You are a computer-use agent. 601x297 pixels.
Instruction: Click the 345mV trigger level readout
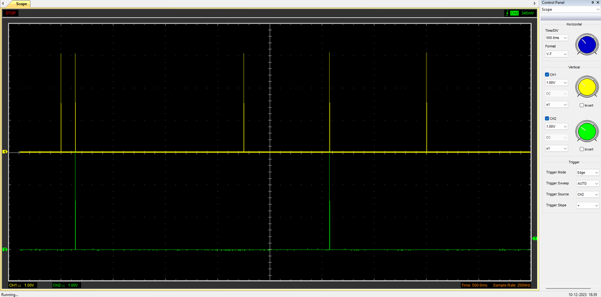528,13
